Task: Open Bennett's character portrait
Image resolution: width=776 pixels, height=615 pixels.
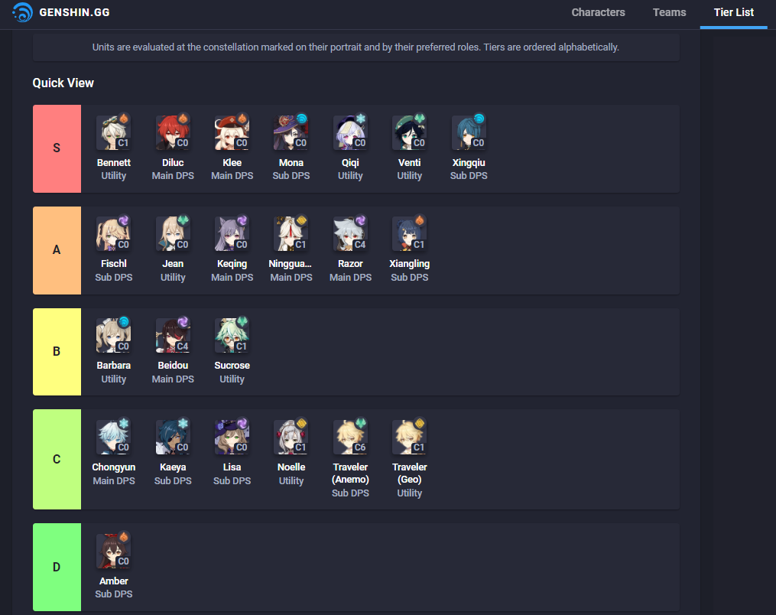Action: coord(113,132)
